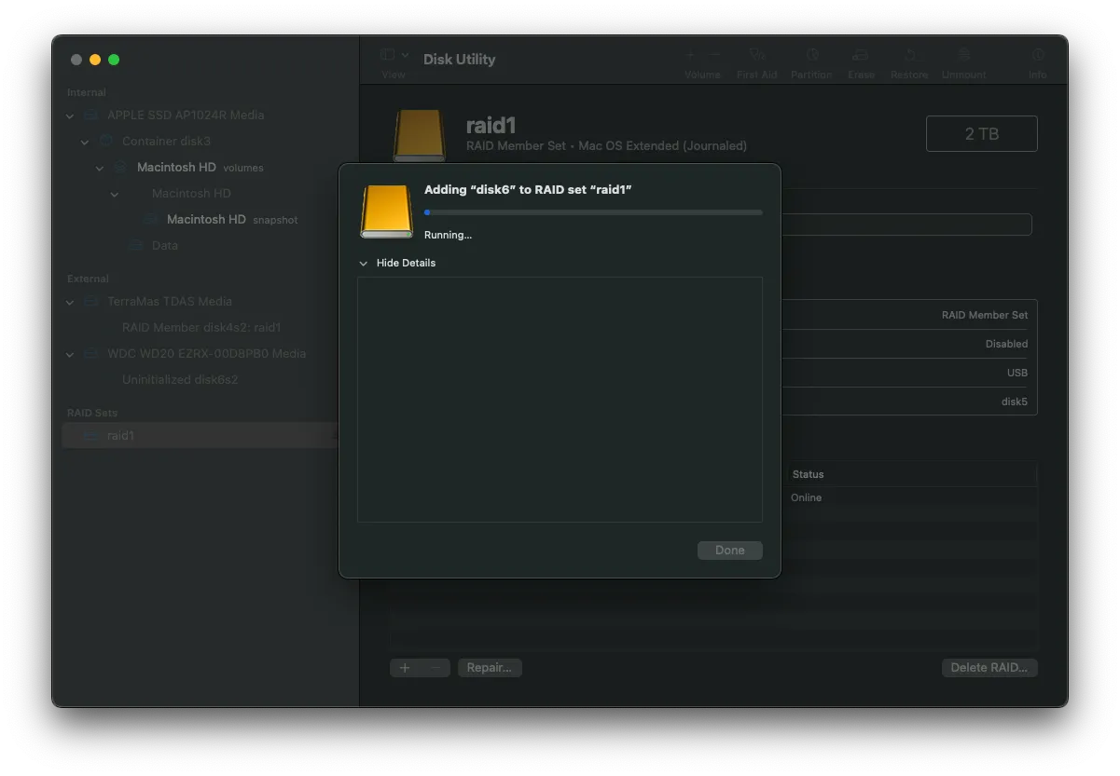Image resolution: width=1120 pixels, height=776 pixels.
Task: Click the Delete RAID... button
Action: coord(989,668)
